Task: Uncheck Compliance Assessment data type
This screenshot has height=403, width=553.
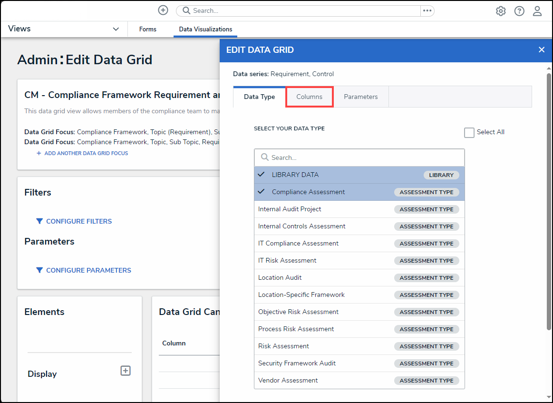Action: point(308,192)
